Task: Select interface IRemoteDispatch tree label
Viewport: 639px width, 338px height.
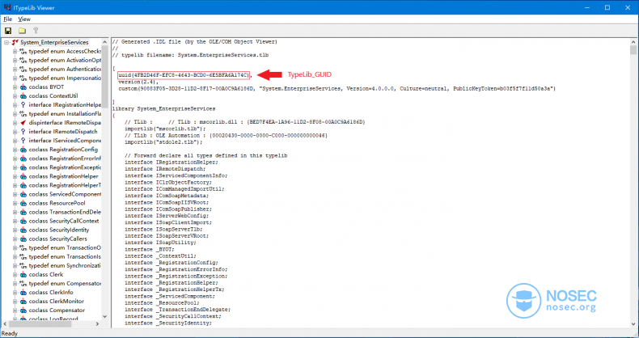Action: pyautogui.click(x=63, y=132)
